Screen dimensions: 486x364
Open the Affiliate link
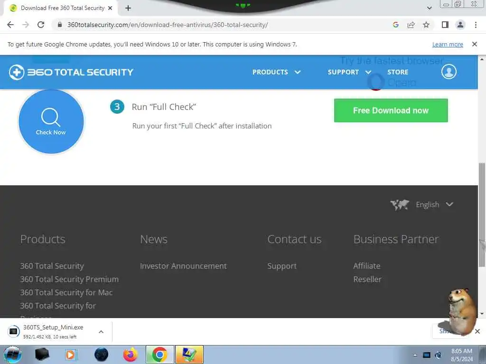tap(367, 266)
